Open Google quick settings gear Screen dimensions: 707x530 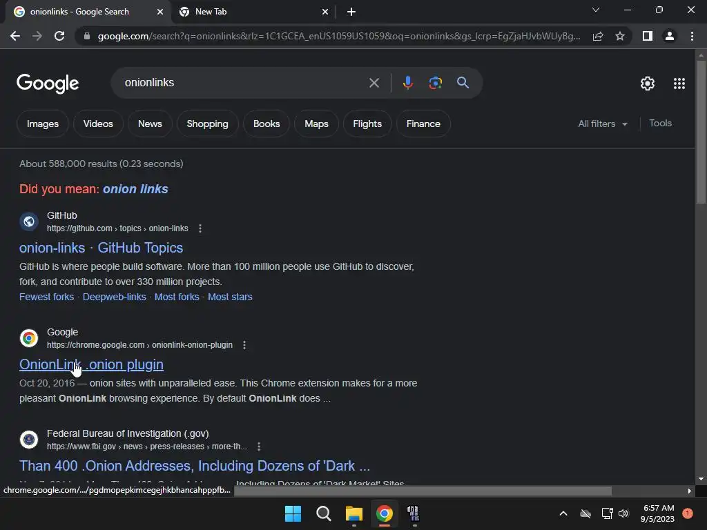click(x=648, y=84)
